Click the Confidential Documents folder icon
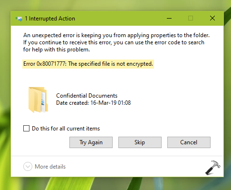This screenshot has height=190, width=231. click(x=38, y=100)
